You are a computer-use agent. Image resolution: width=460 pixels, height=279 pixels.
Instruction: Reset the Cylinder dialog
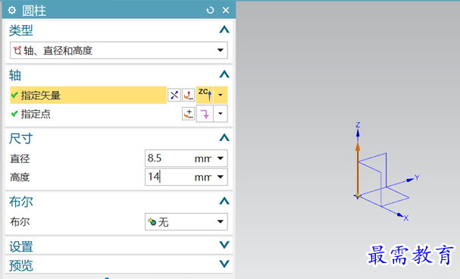210,11
